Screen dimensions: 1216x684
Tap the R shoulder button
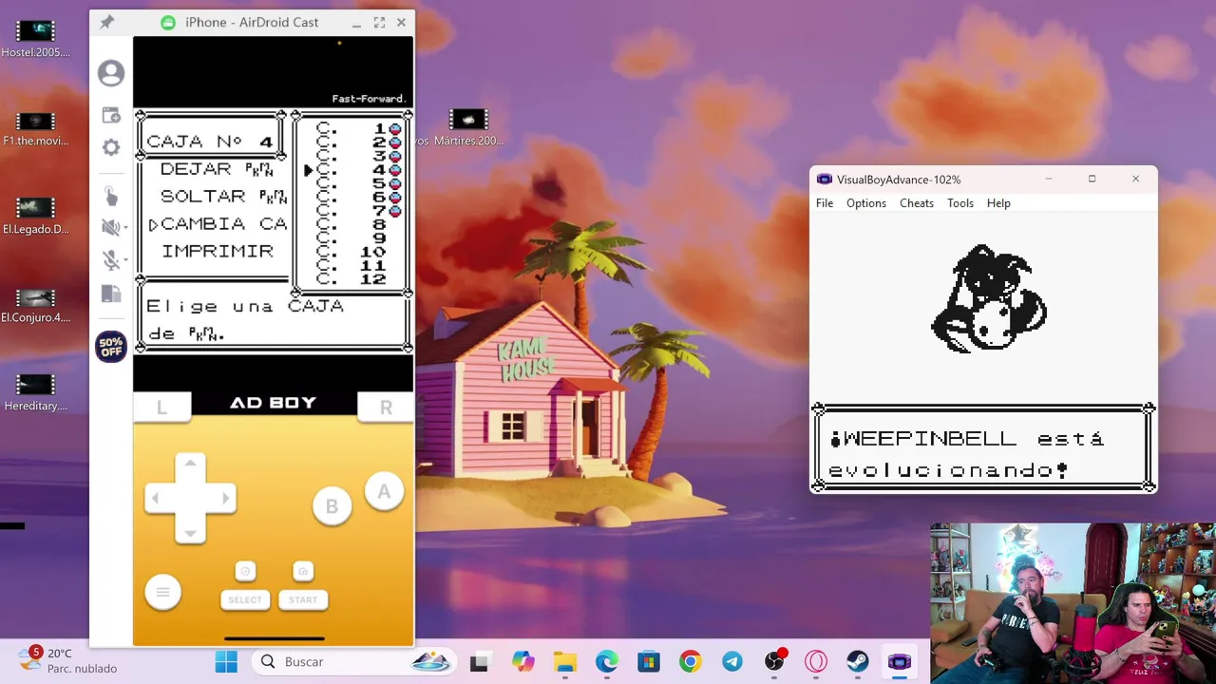[x=386, y=407]
